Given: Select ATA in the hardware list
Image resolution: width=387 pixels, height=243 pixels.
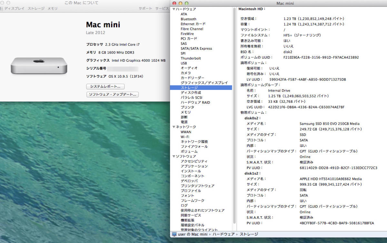Looking at the screenshot, I should coord(184,14).
